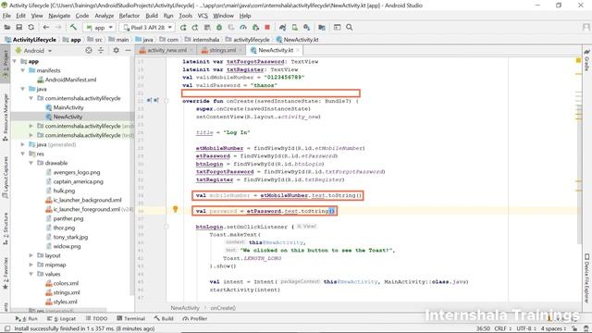Navigate back with the left arrow icon
Image resolution: width=592 pixels, height=333 pixels.
[x=45, y=27]
